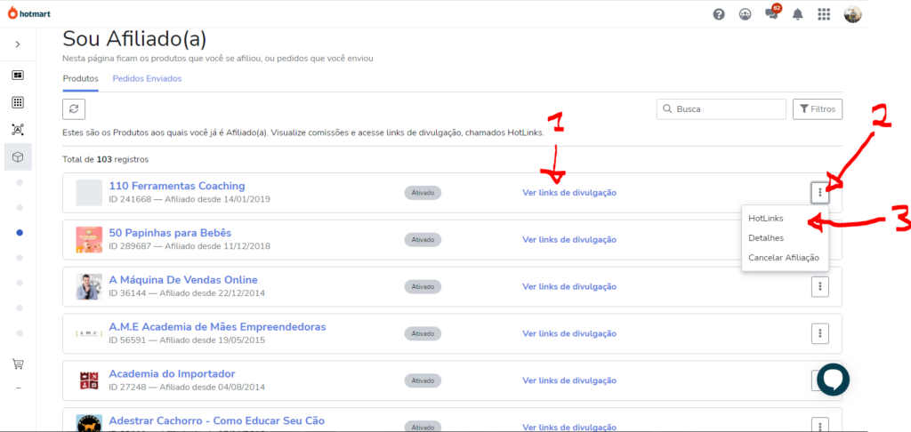This screenshot has height=432, width=911.
Task: Expand the left sidebar with the chevron
Action: [18, 44]
